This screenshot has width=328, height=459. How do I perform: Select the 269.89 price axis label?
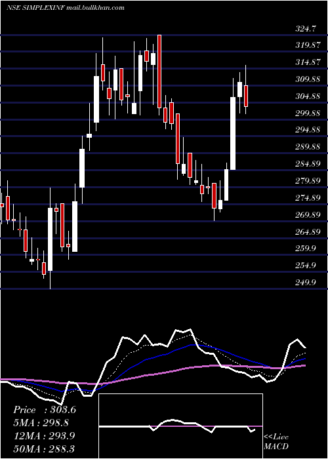[308, 214]
